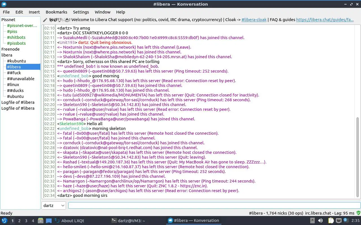Click the "DCC STARTKEYLOGGER 0 0 0" message
Viewport: 361px width, 225px height.
coord(100,33)
